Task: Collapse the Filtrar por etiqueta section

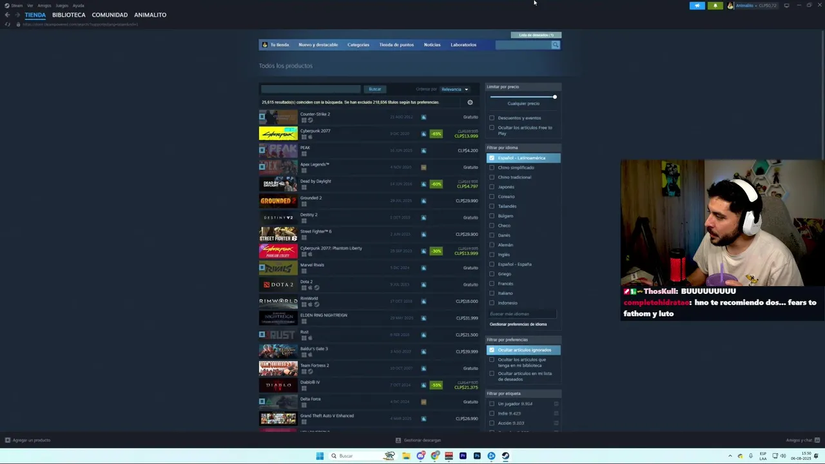Action: click(x=523, y=394)
